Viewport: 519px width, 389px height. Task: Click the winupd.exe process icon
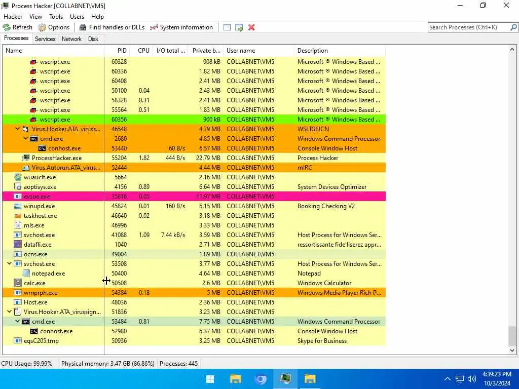click(x=18, y=206)
